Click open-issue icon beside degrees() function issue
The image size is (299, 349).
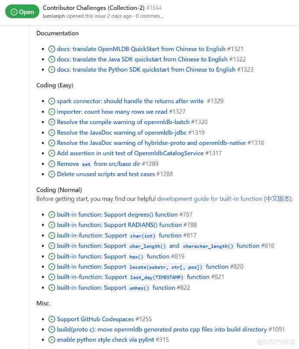point(51,215)
